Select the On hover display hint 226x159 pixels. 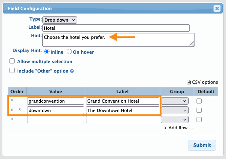pos(69,52)
